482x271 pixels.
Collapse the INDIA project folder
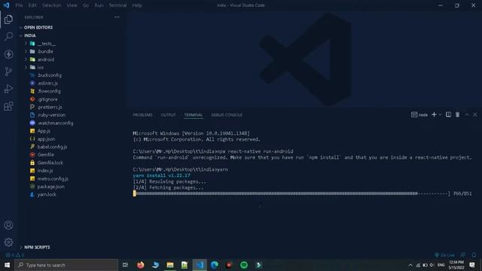[x=30, y=35]
